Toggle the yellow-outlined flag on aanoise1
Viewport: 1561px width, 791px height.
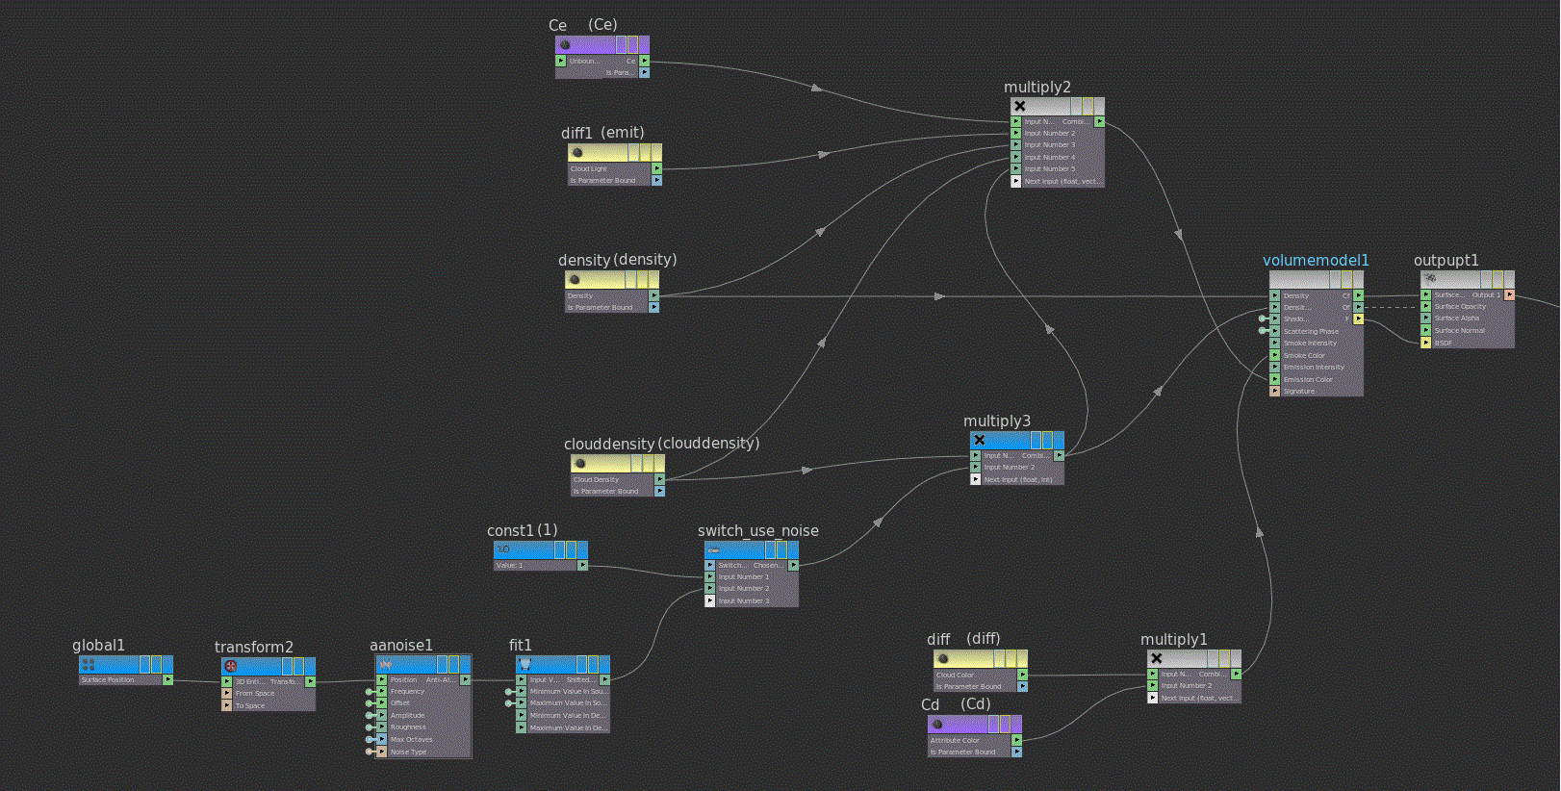coord(453,665)
